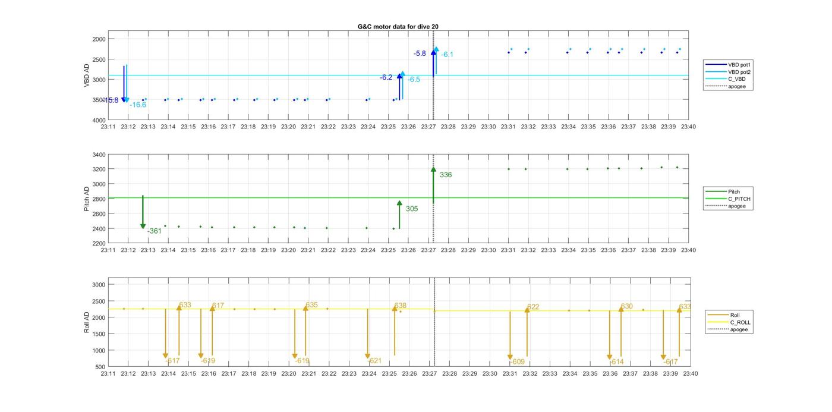Image resolution: width=832 pixels, height=412 pixels.
Task: Click the '-609' value label in Roll plot
Action: point(518,362)
